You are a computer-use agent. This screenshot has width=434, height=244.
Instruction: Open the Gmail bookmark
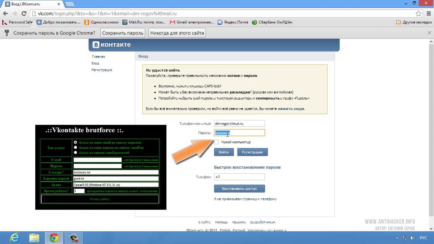coord(192,22)
